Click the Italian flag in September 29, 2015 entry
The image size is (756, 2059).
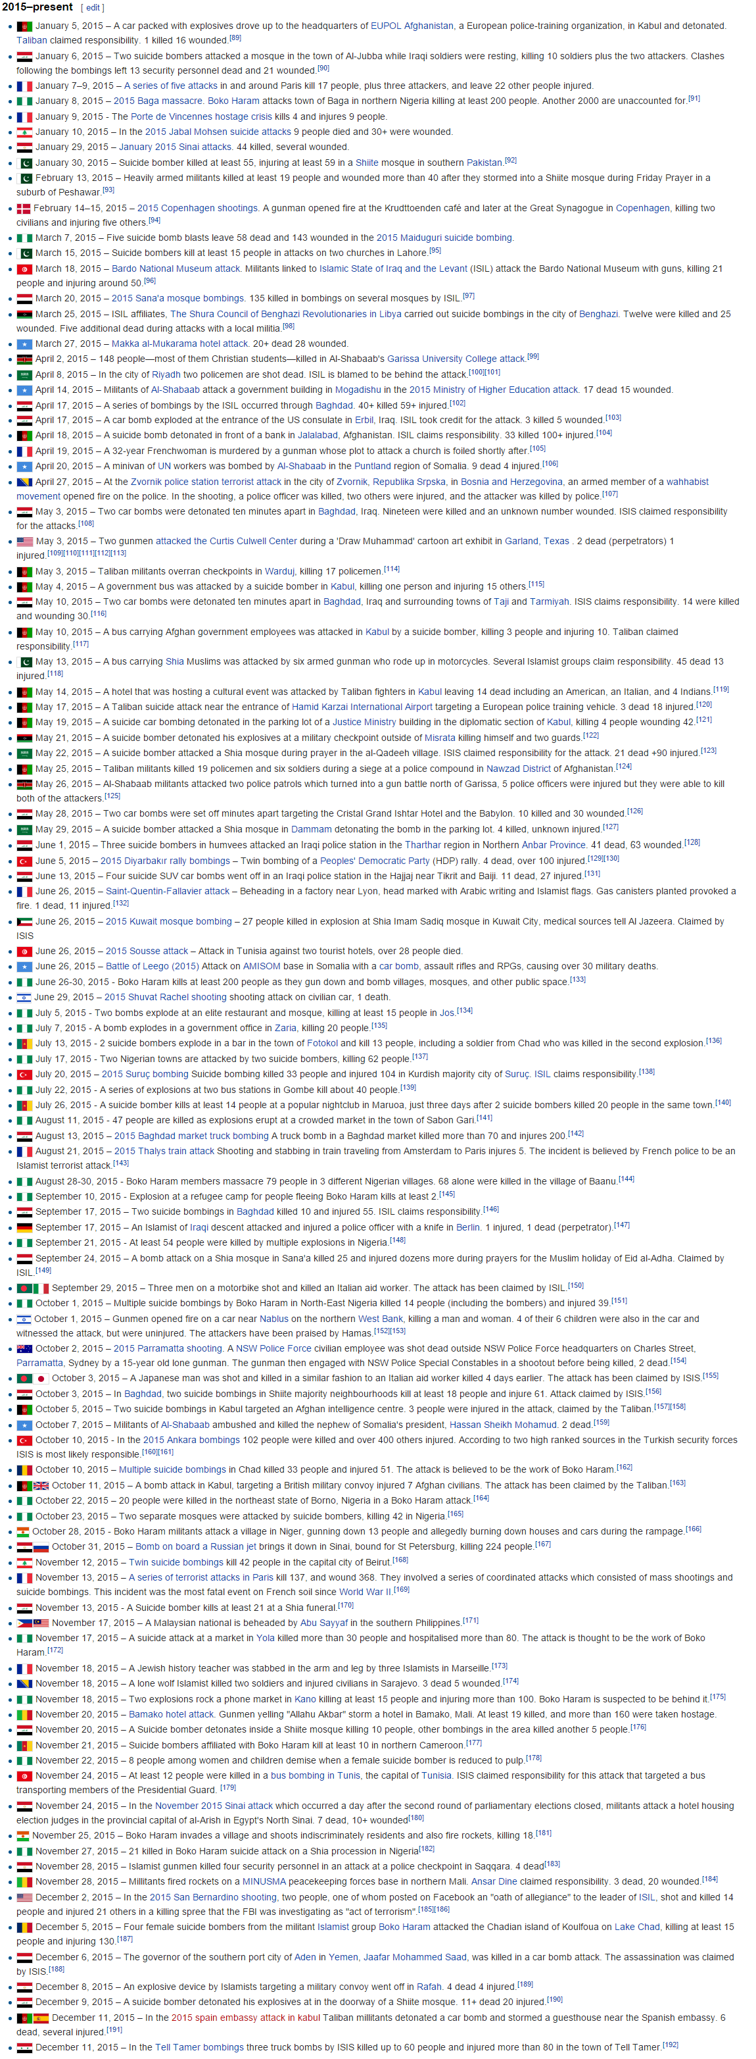[41, 1288]
